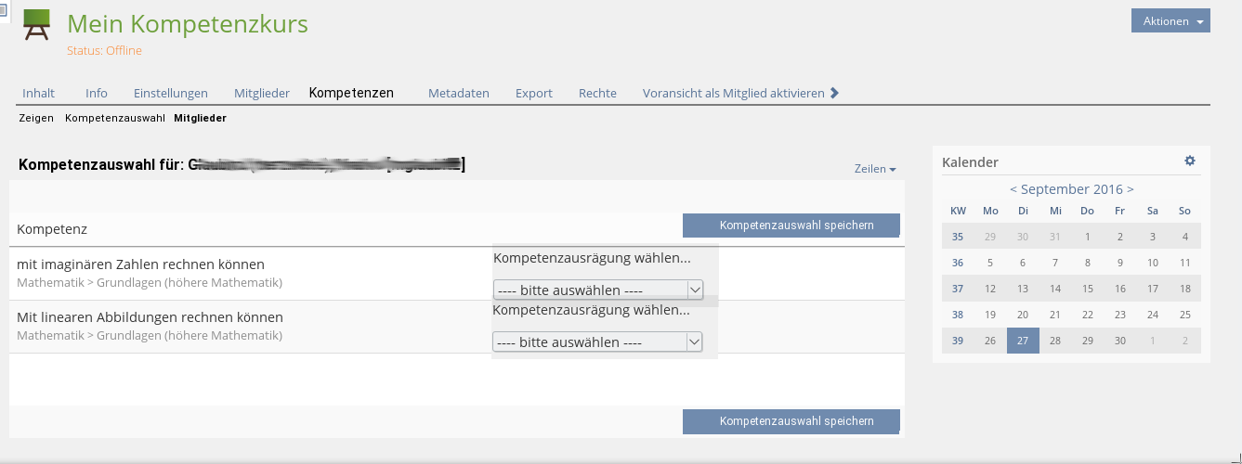Viewport: 1242px width, 464px height.
Task: Select September 27 in the calendar
Action: pyautogui.click(x=1023, y=341)
